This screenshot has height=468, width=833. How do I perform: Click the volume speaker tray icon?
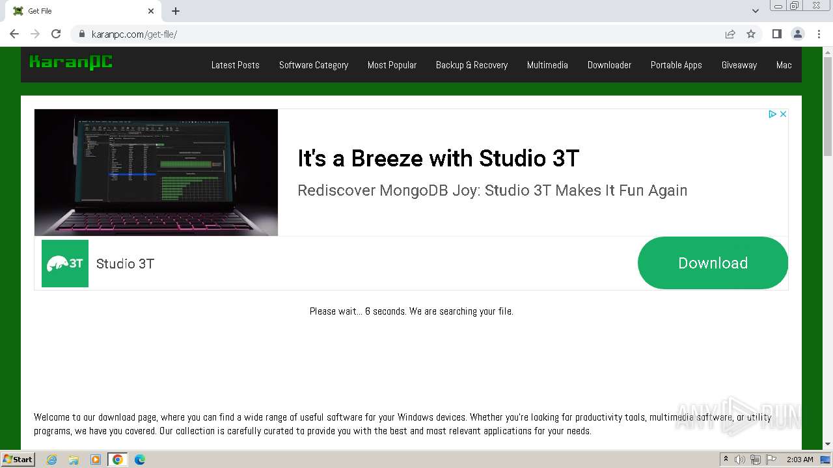click(740, 460)
